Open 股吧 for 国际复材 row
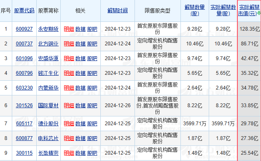Screen dimensions: 261x161 92,106
